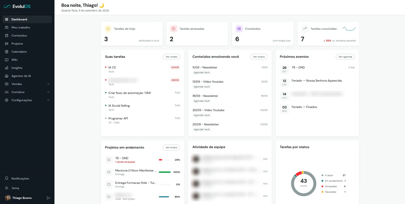Expand the Contatos submenu chevron
405x204 pixels.
coord(48,92)
